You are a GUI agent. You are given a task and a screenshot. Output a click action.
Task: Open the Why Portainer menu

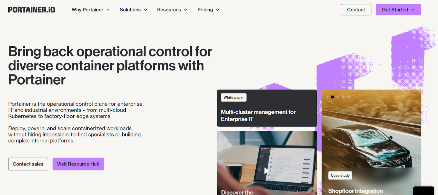point(91,10)
